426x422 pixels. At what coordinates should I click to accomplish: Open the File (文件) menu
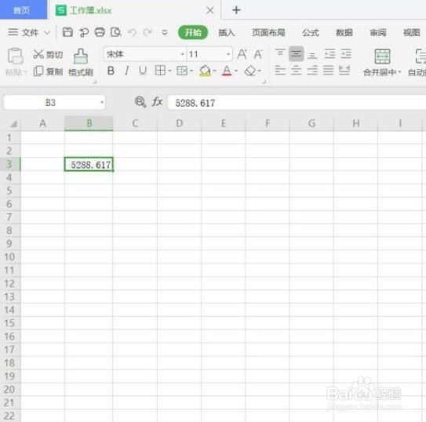tap(29, 33)
